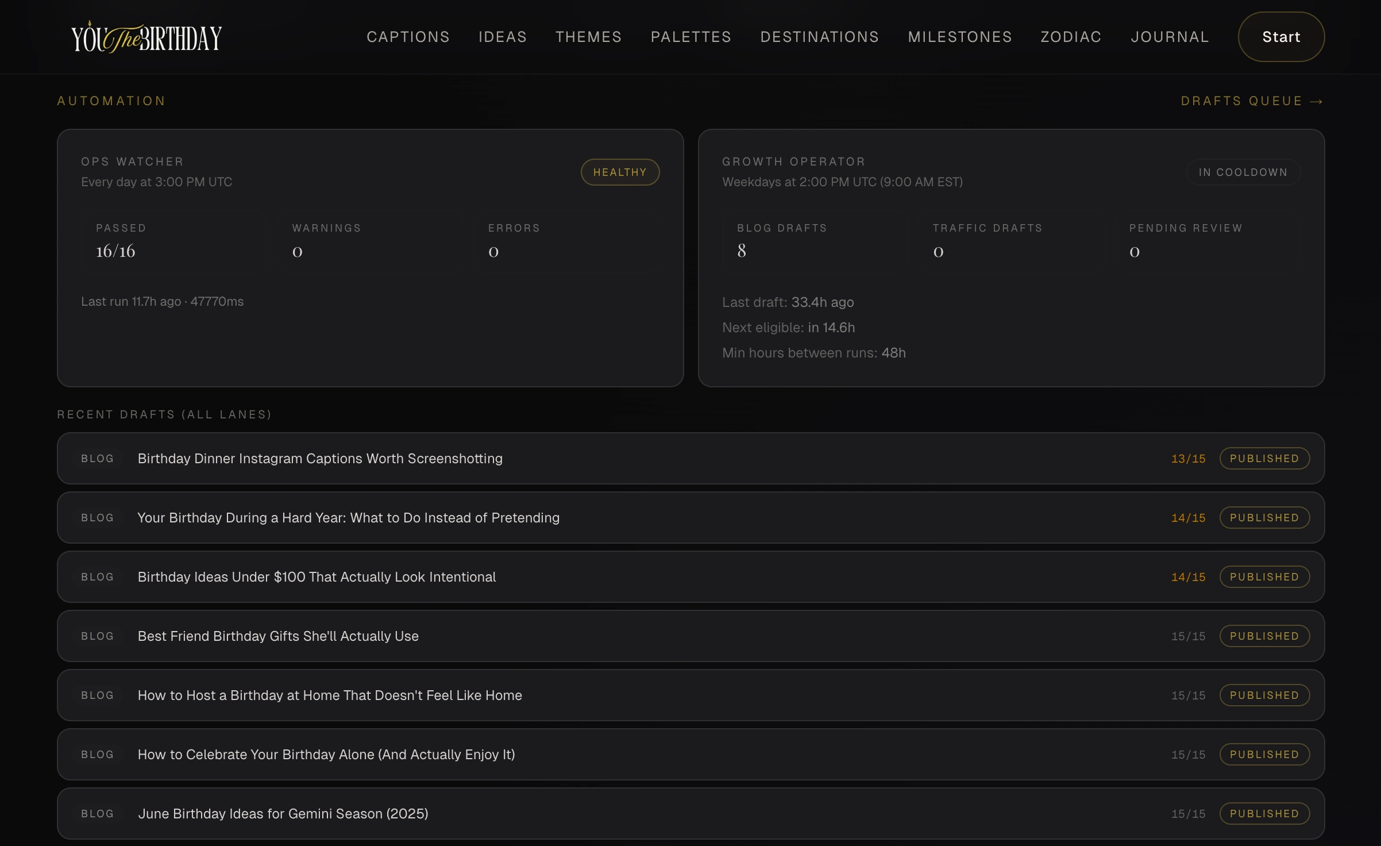Click Published badge on June Gemini Season row
Image resolution: width=1381 pixels, height=846 pixels.
coord(1264,814)
